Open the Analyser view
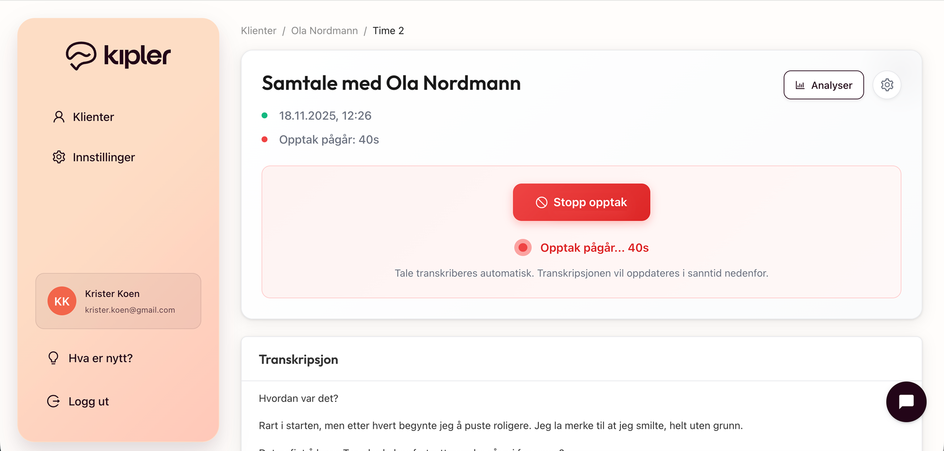The image size is (944, 451). click(823, 85)
